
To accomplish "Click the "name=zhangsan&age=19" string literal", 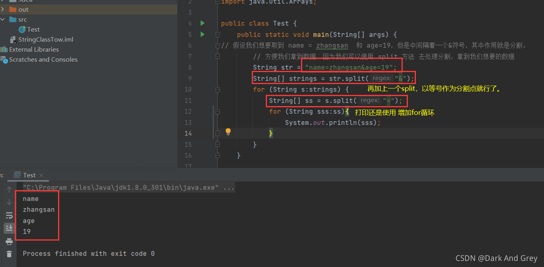I will tap(349, 67).
